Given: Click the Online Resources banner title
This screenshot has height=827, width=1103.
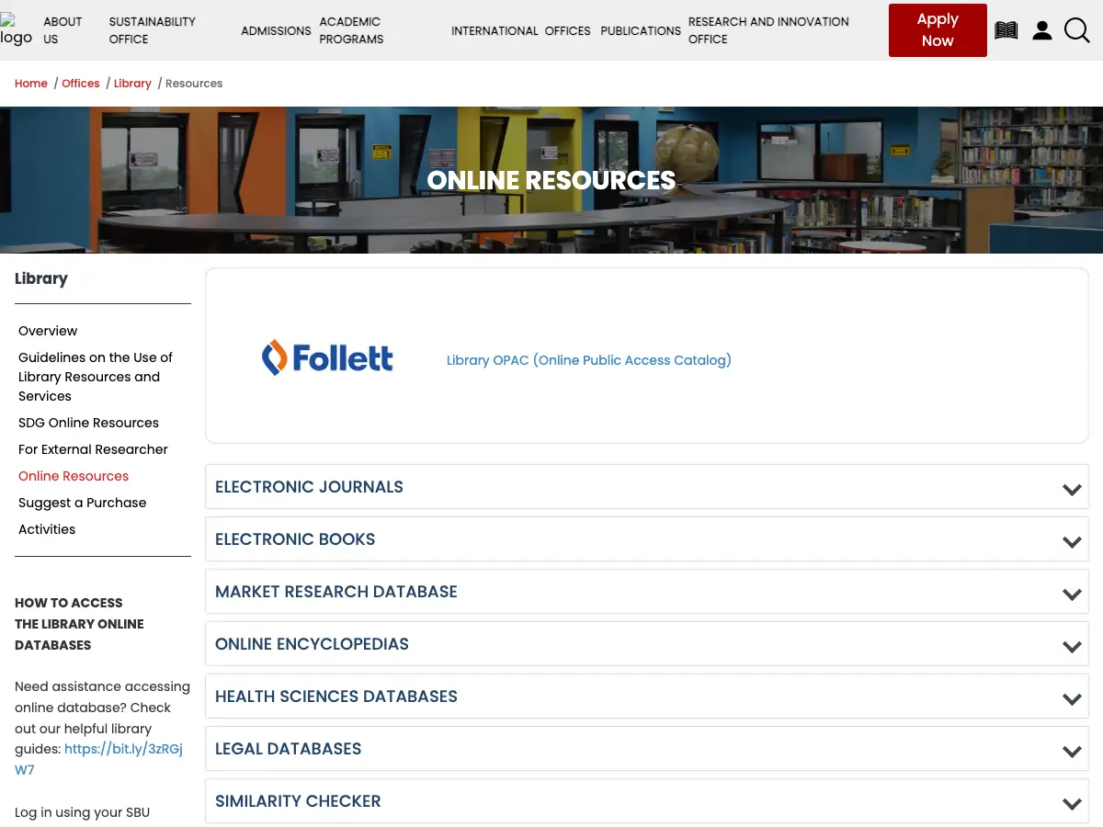Looking at the screenshot, I should [x=551, y=180].
